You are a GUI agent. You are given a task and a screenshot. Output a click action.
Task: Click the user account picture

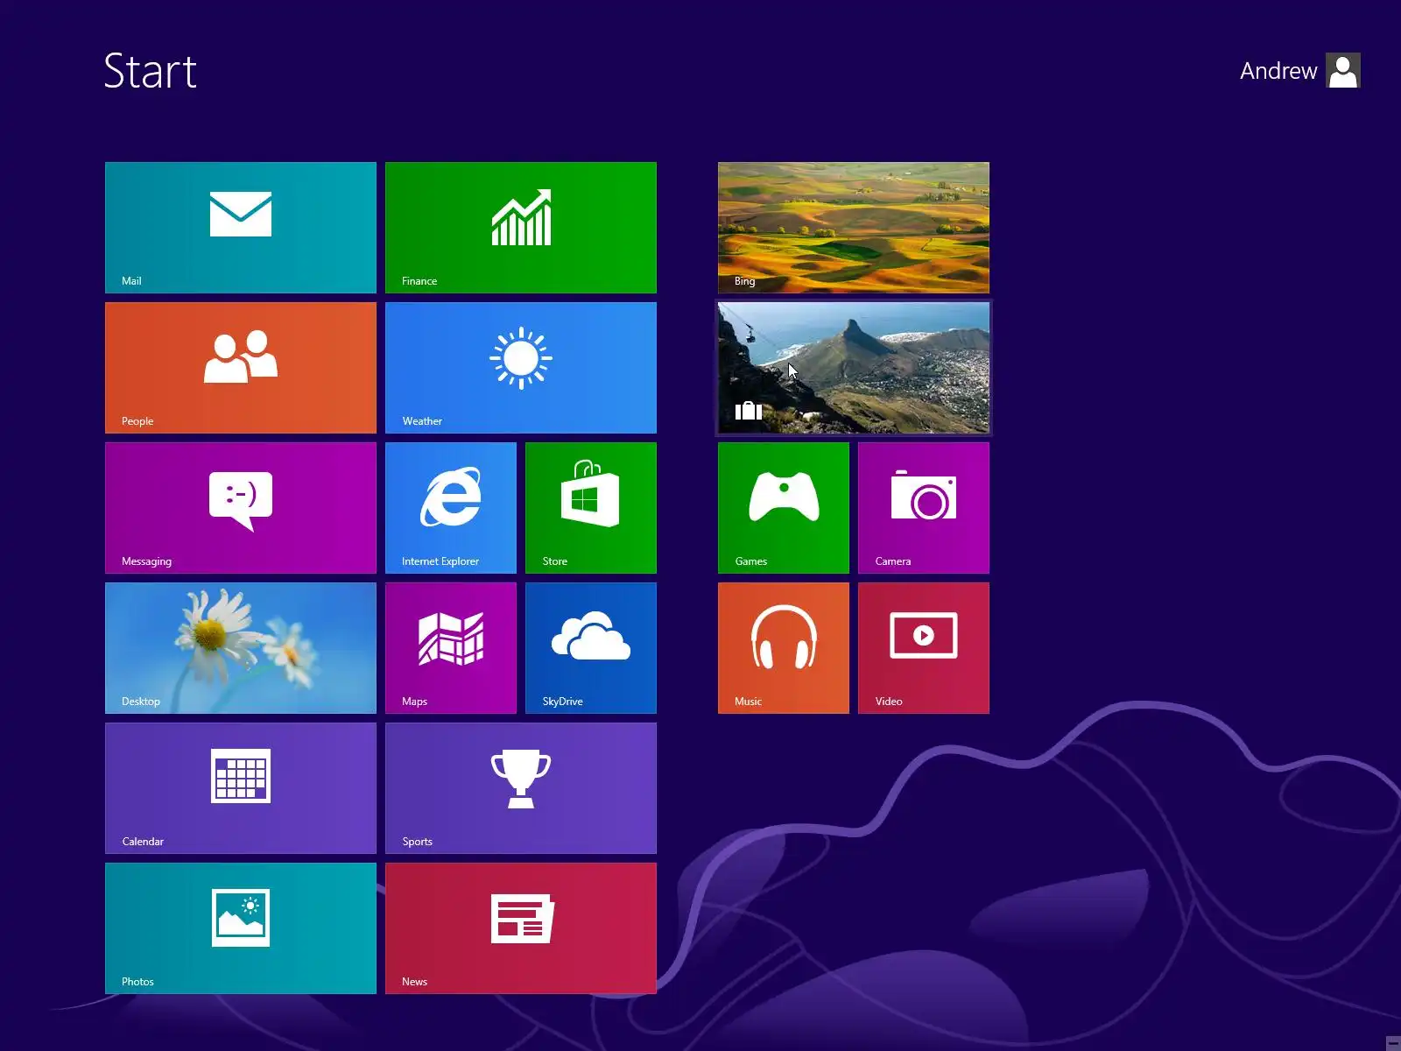pyautogui.click(x=1342, y=71)
